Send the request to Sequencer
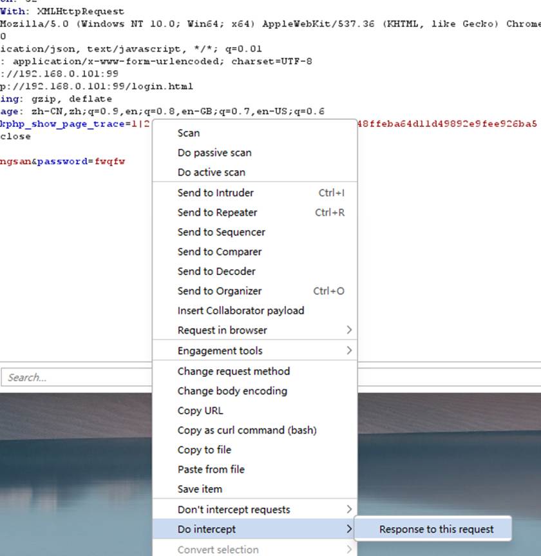Viewport: 541px width, 556px height. pyautogui.click(x=254, y=232)
